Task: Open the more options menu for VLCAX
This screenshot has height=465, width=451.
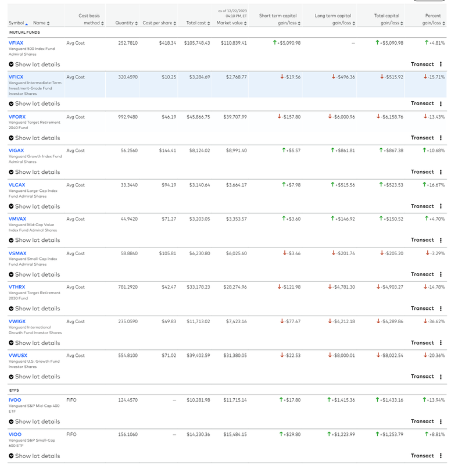Action: point(441,206)
